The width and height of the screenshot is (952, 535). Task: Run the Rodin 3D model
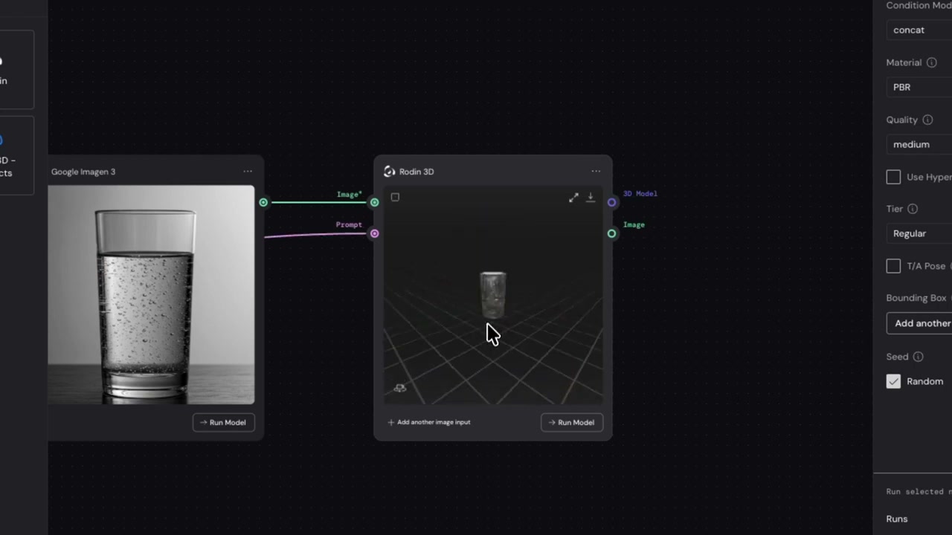[572, 422]
